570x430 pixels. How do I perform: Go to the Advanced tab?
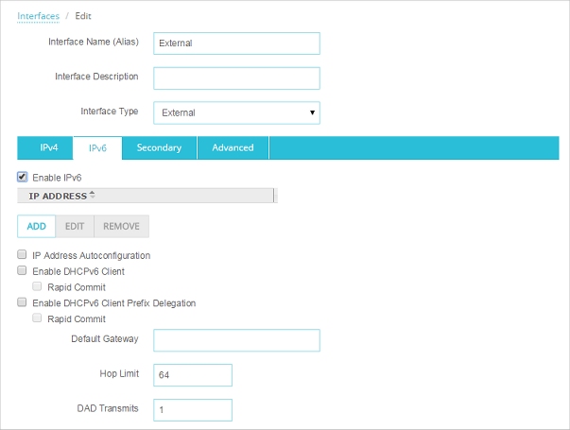pyautogui.click(x=233, y=147)
